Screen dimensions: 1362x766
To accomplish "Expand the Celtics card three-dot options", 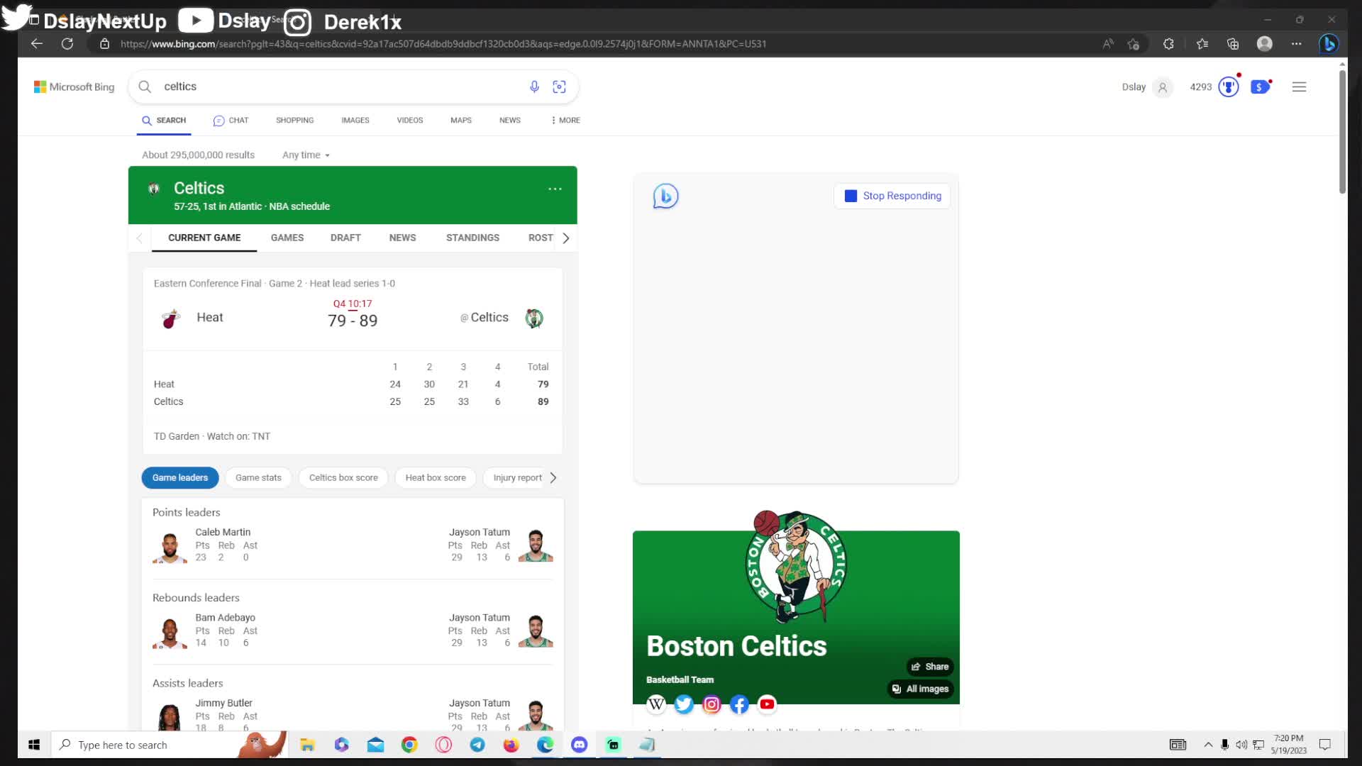I will pyautogui.click(x=555, y=189).
